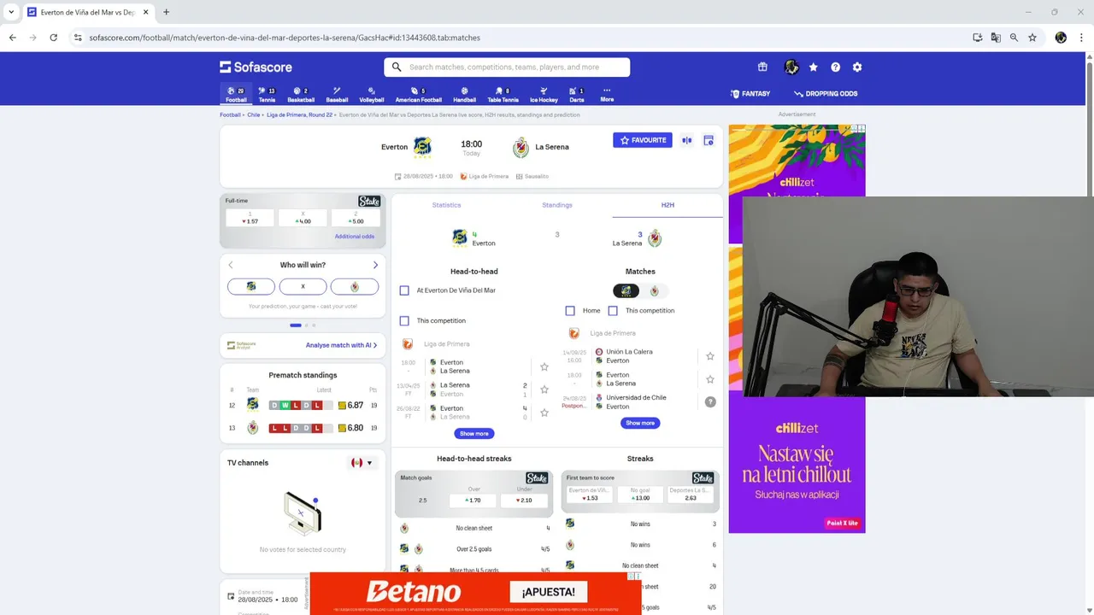Click the compare lineups icon beside Favourite
This screenshot has width=1094, height=615.
pos(686,140)
